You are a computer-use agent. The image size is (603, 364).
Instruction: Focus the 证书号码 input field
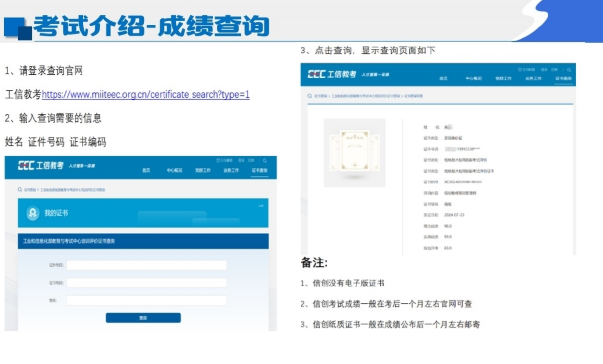point(147,283)
